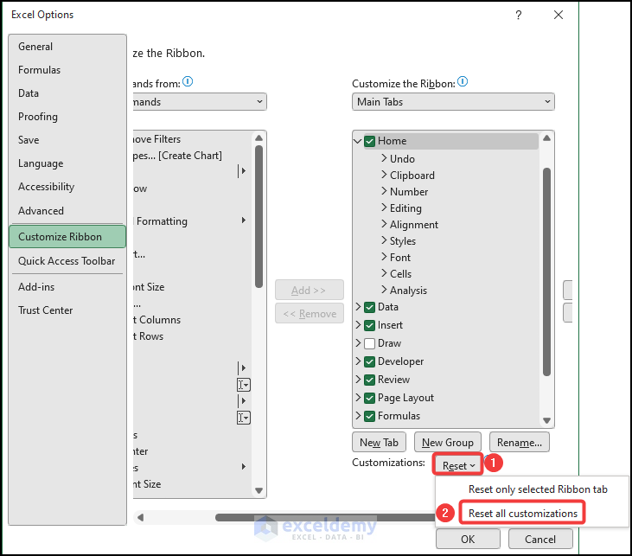The width and height of the screenshot is (632, 556).
Task: Collapse the Home tab tree node
Action: coord(358,141)
